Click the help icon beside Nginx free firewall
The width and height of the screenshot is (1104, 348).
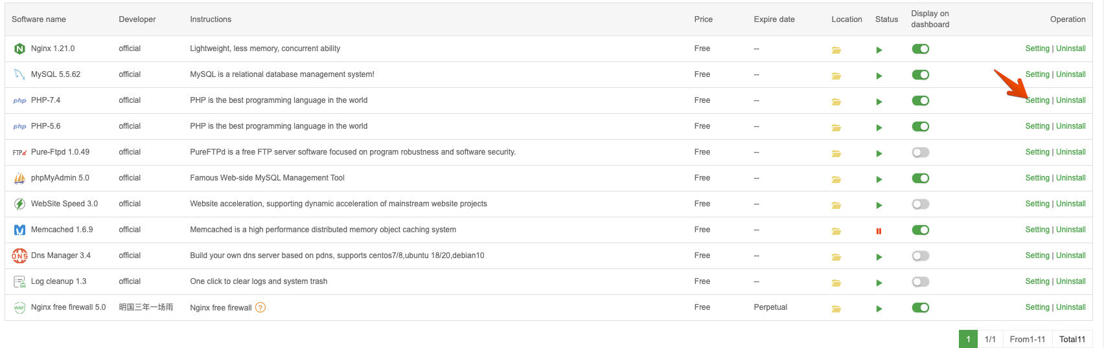260,307
